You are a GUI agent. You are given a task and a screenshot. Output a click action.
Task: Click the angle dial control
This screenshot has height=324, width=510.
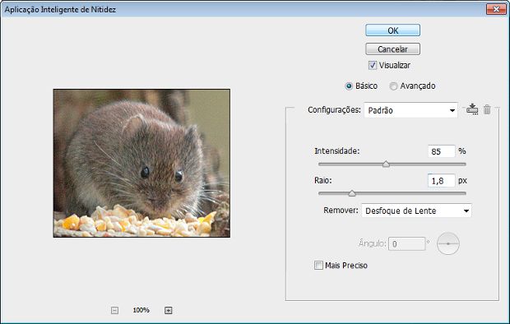tap(447, 243)
